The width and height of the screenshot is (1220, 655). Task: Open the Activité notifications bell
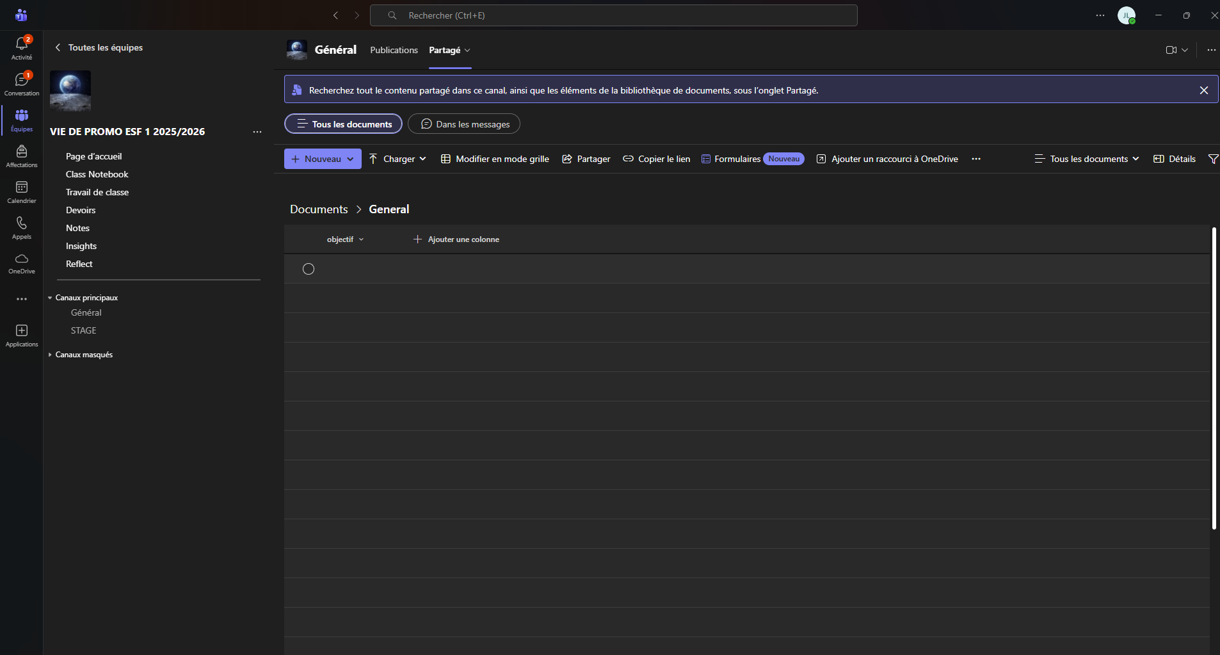[22, 48]
